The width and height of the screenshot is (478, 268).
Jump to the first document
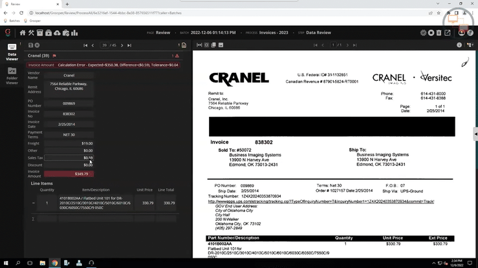pos(85,45)
